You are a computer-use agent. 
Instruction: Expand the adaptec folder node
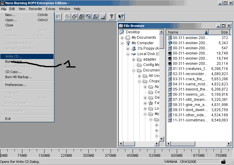tap(133, 60)
